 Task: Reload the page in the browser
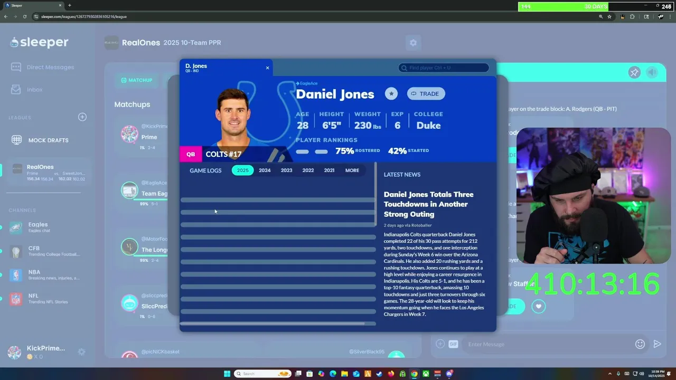[x=24, y=16]
